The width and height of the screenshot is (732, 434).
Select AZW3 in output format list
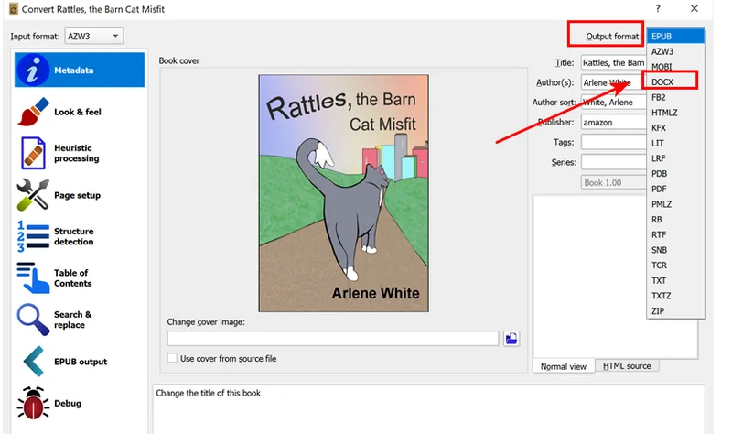tap(675, 51)
